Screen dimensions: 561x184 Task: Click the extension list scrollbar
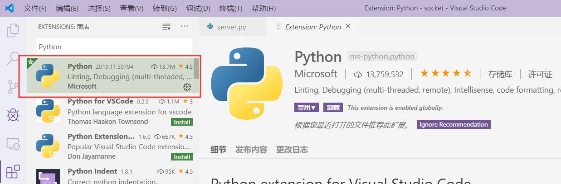pos(196,68)
